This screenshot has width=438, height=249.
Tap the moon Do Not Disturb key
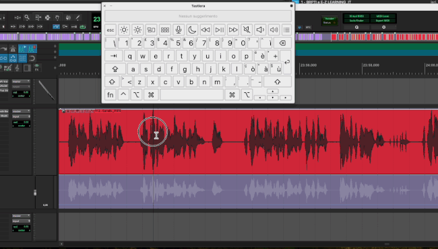point(192,30)
